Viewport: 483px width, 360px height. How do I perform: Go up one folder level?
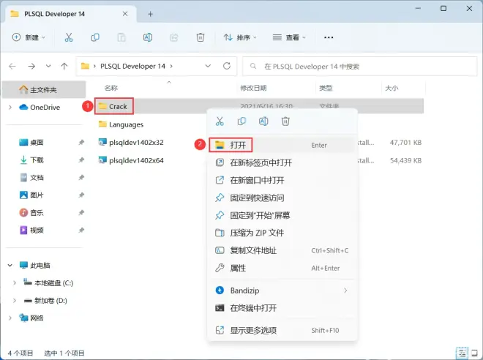[x=64, y=66]
